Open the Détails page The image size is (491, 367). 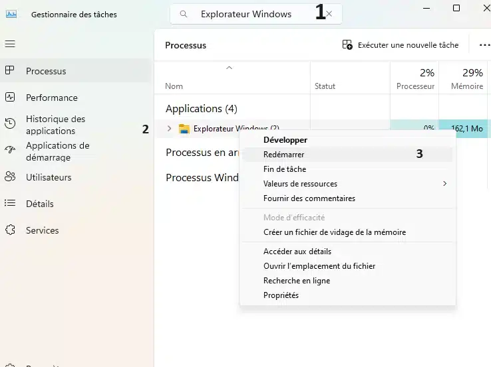[x=75, y=204]
